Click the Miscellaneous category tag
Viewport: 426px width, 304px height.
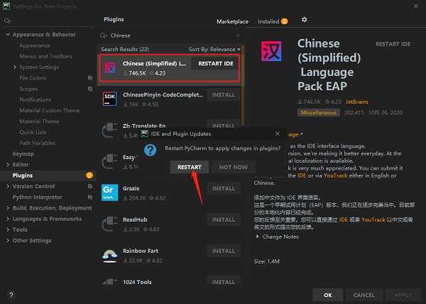point(318,112)
